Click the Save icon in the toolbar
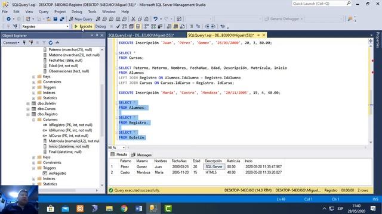 (56, 19)
